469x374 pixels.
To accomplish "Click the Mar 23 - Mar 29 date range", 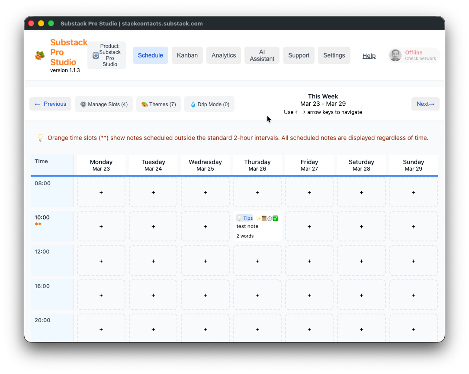I will pos(323,104).
